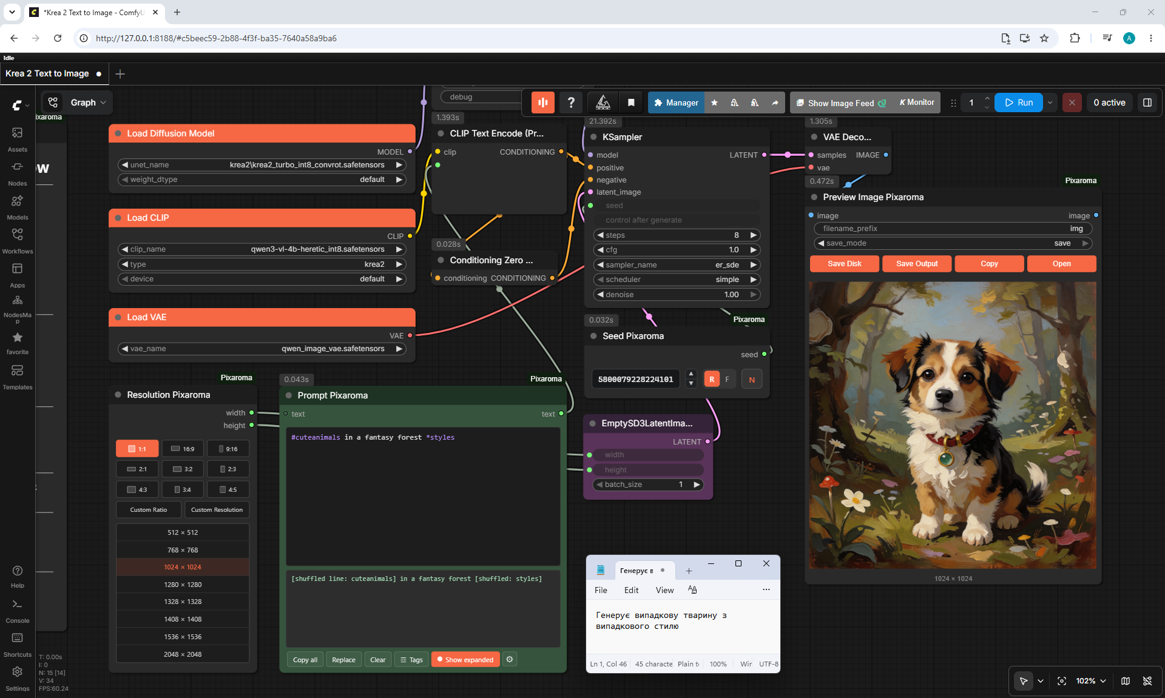Toggle minimap icon in bottom bar
This screenshot has width=1165, height=698.
coord(1126,681)
